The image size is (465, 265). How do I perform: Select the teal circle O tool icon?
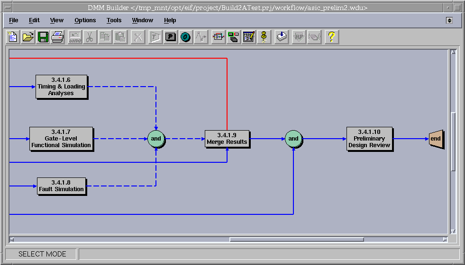pos(185,36)
